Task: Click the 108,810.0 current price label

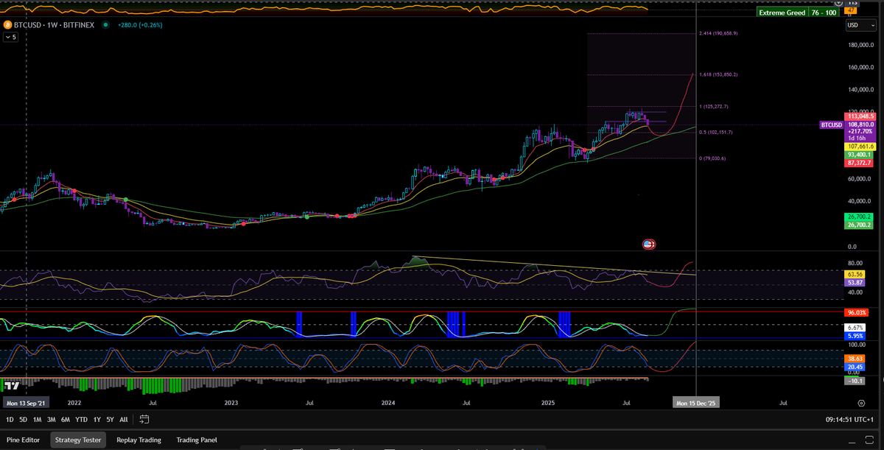Action: pyautogui.click(x=860, y=125)
